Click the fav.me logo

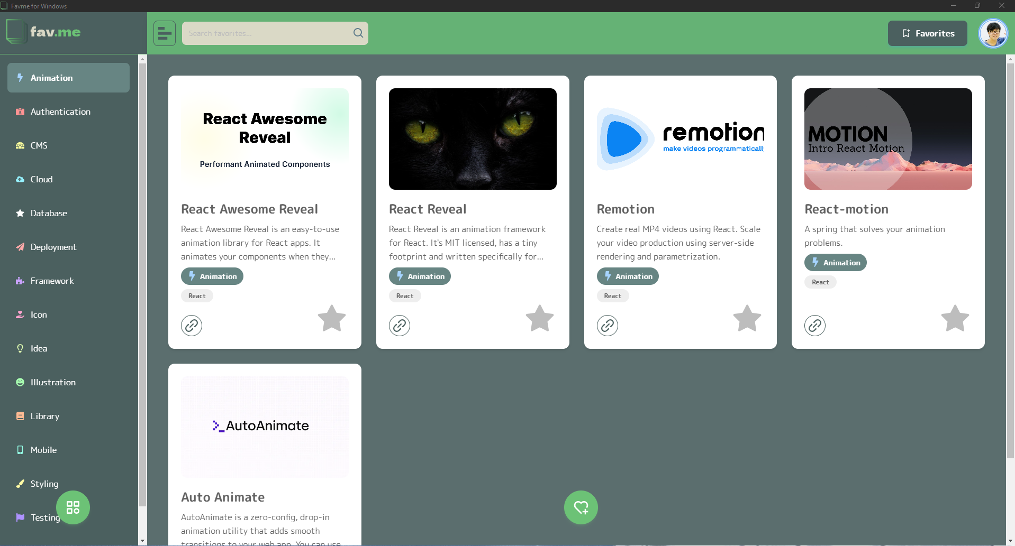click(x=44, y=32)
